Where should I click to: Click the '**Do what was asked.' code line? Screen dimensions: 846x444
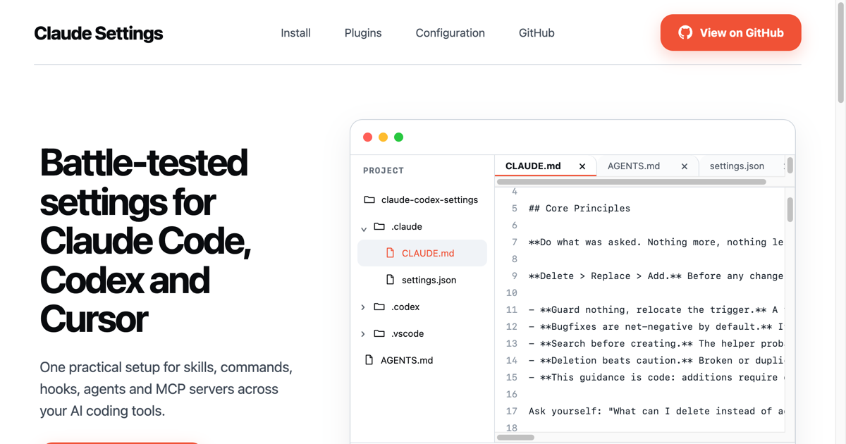(x=656, y=242)
